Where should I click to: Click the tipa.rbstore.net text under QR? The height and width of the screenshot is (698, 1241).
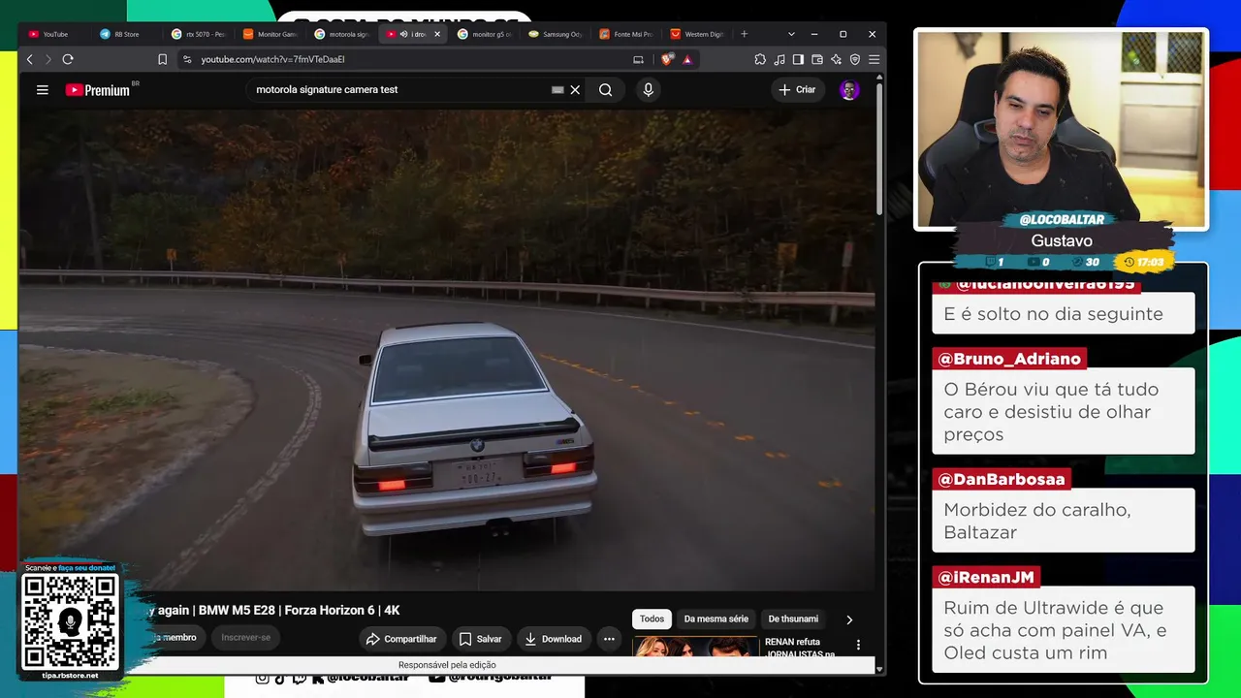click(x=71, y=675)
